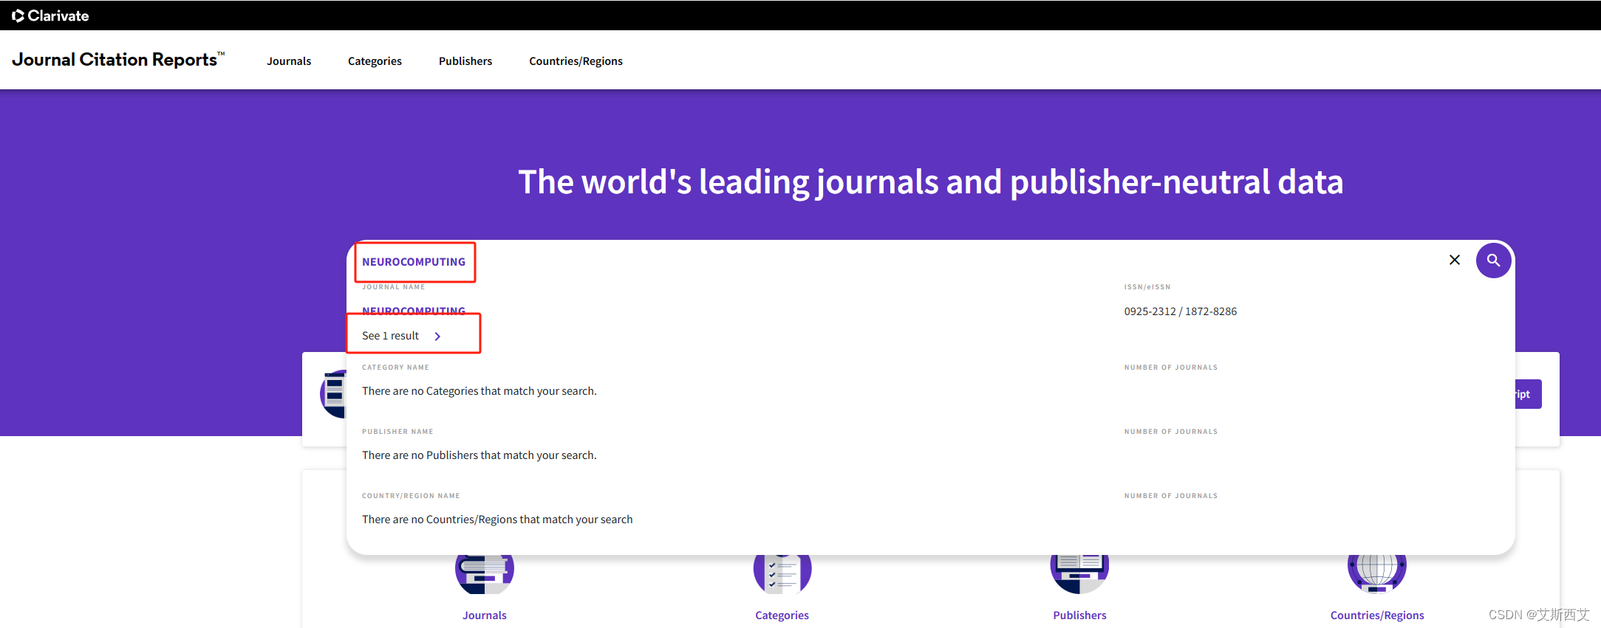
Task: Open the Journal Citation Reports home logo
Action: point(118,60)
